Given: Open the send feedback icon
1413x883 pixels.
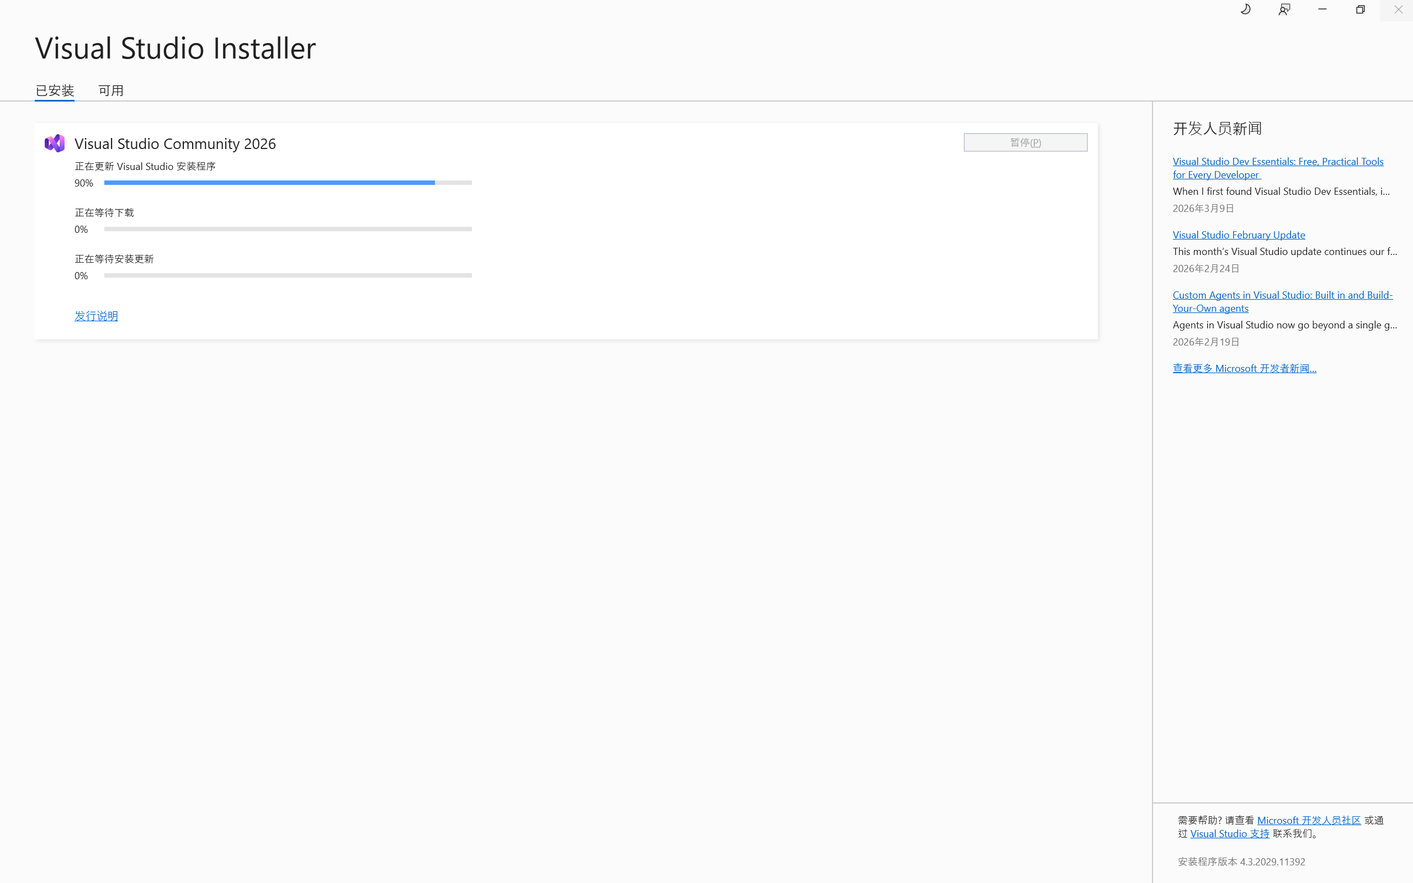Looking at the screenshot, I should [1284, 9].
